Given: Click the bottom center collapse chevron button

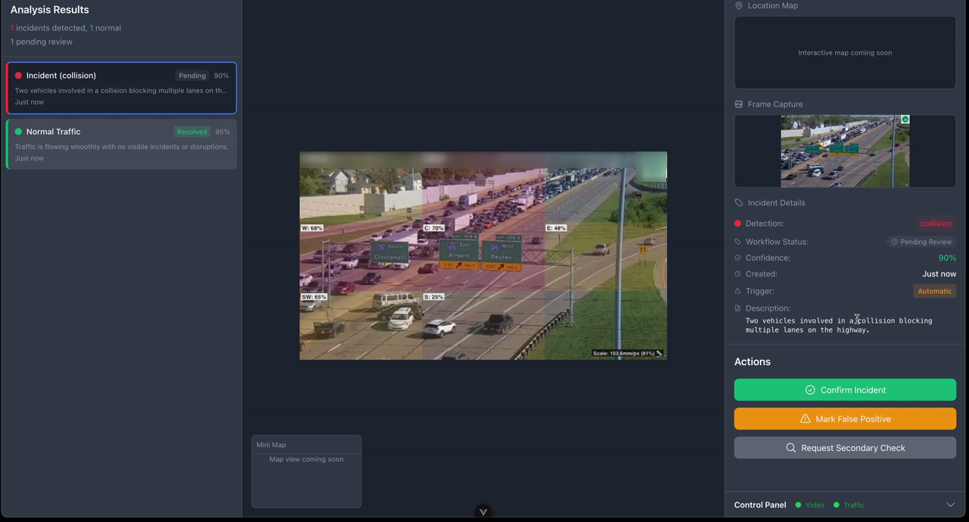Looking at the screenshot, I should 483,512.
